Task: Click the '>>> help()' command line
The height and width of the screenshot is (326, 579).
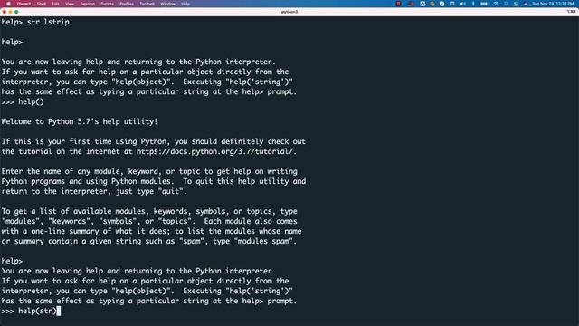Action: (23, 102)
